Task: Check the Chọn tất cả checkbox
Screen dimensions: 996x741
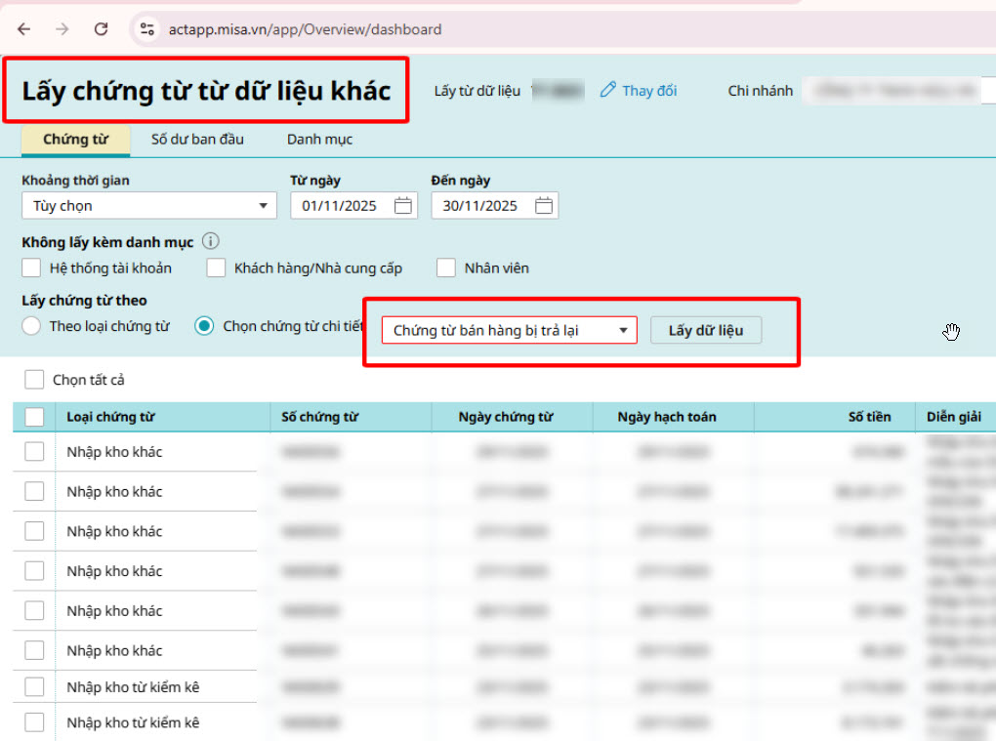Action: pos(35,380)
